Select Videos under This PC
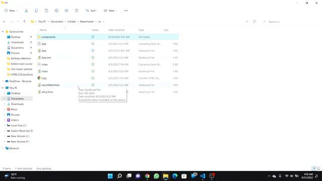322x181 pixels. pos(15,120)
